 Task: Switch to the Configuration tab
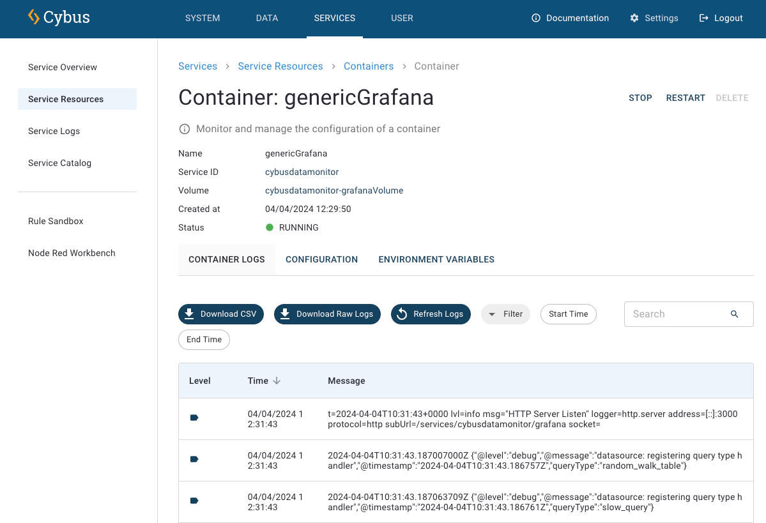[321, 259]
